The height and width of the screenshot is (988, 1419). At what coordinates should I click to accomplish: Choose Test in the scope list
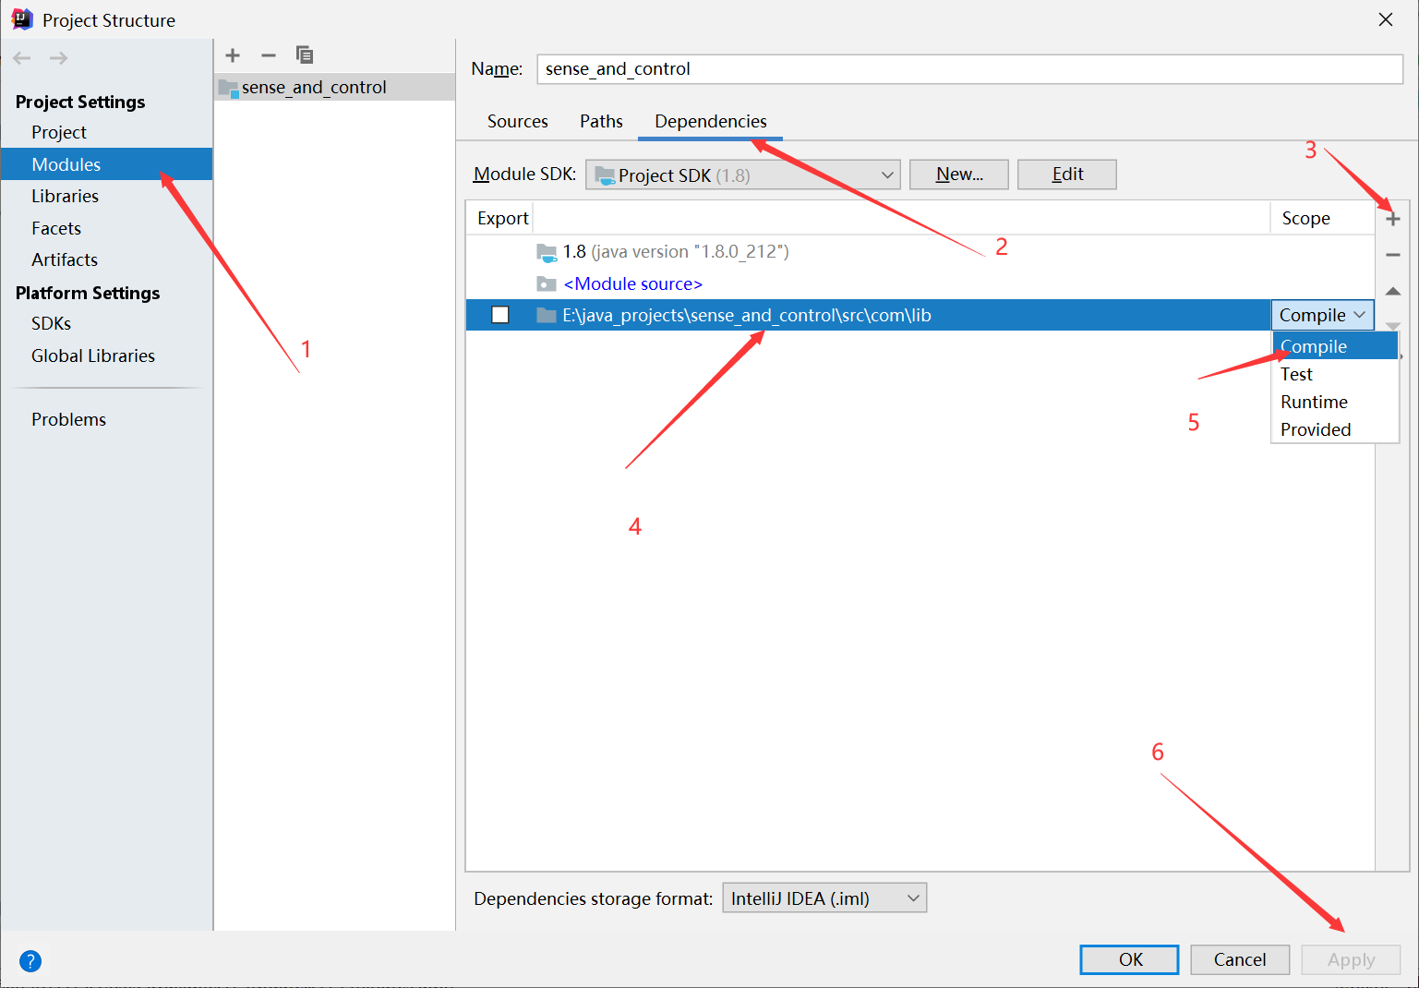coord(1335,374)
